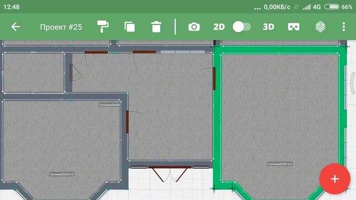Open the floor layers icon
Viewport: 356px width, 200px height.
pyautogui.click(x=320, y=27)
